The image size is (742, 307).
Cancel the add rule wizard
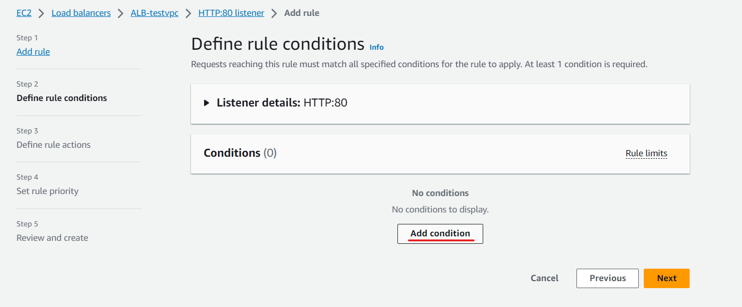[545, 278]
